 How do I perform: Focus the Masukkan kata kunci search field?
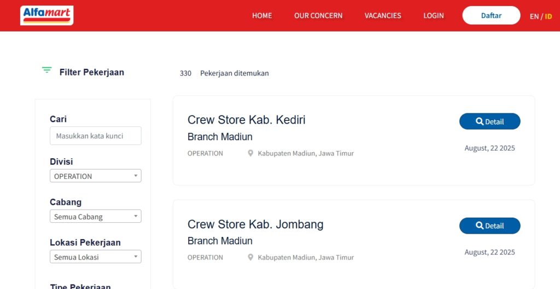coord(96,136)
